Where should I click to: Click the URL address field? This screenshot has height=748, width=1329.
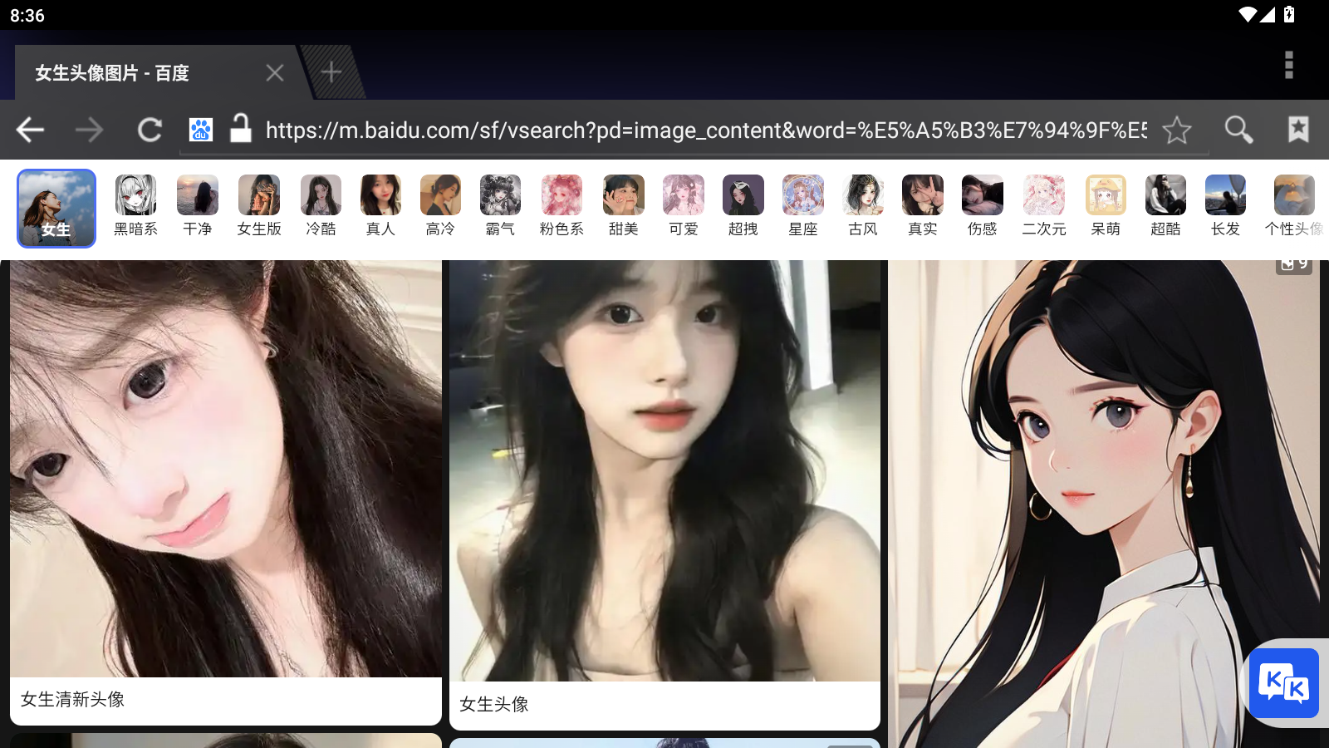point(706,130)
